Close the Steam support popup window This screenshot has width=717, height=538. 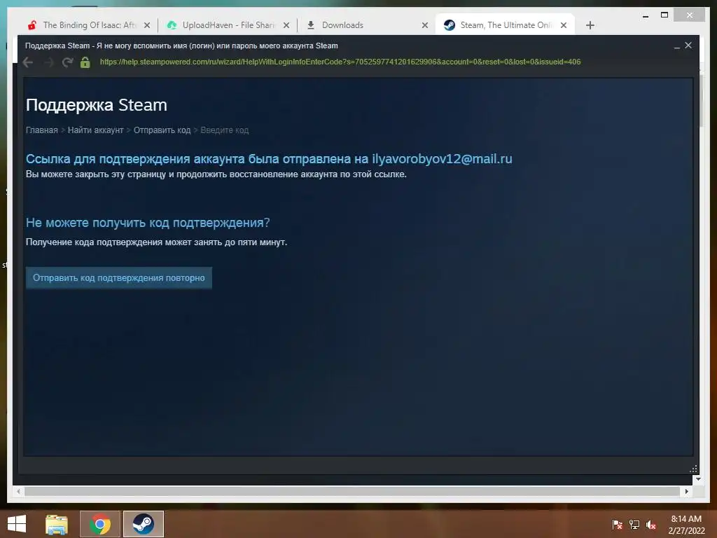tap(688, 46)
